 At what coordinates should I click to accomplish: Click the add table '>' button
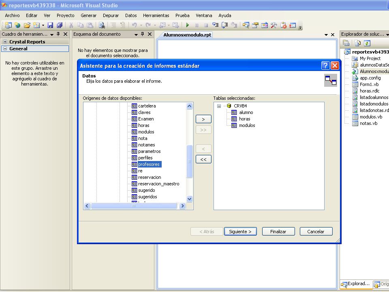tap(203, 119)
